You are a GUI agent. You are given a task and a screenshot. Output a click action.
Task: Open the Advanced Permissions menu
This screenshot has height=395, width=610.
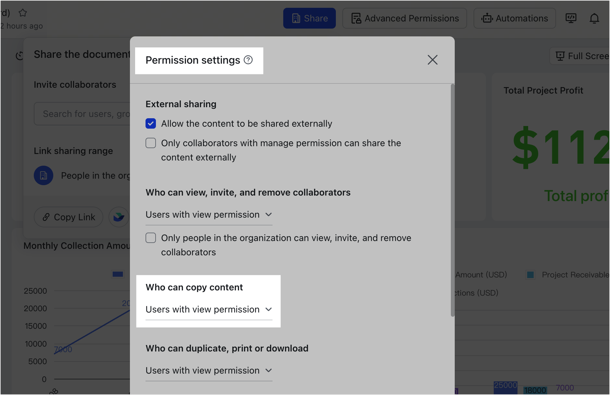click(404, 18)
